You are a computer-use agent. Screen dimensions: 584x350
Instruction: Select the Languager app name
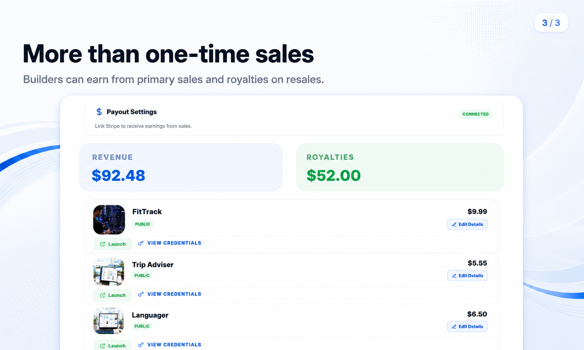pos(150,315)
